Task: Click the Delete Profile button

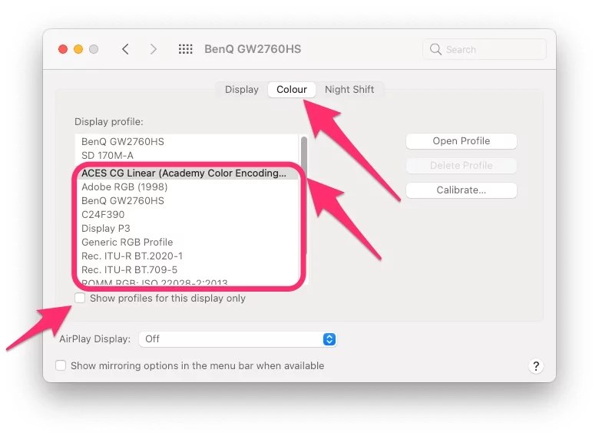Action: (x=461, y=165)
